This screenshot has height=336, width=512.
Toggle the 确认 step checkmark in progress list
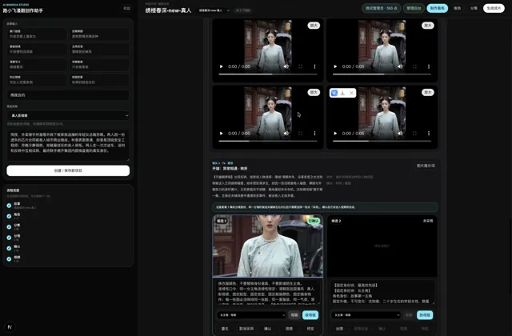tap(9, 248)
